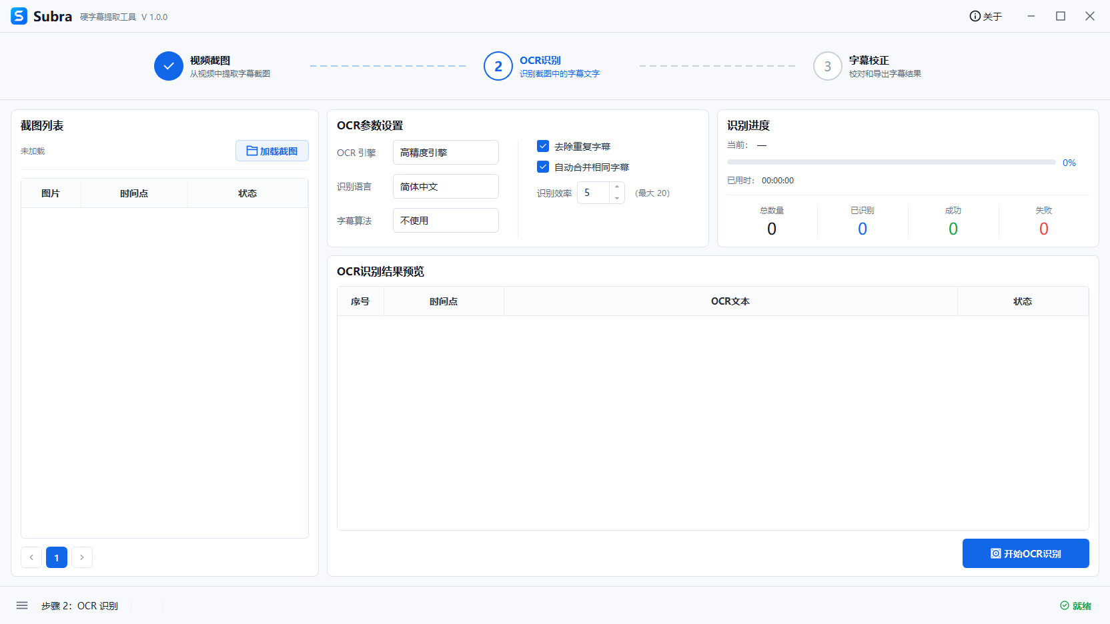The width and height of the screenshot is (1110, 624).
Task: Click the OCR文本 column header
Action: coord(730,301)
